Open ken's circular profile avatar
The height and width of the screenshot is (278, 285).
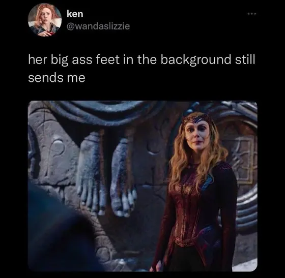45,20
